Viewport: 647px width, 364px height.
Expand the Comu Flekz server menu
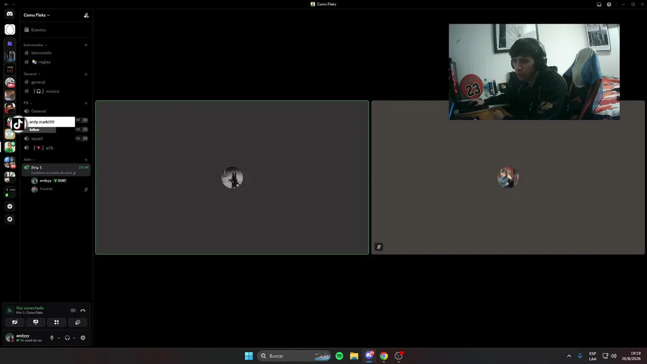[37, 15]
